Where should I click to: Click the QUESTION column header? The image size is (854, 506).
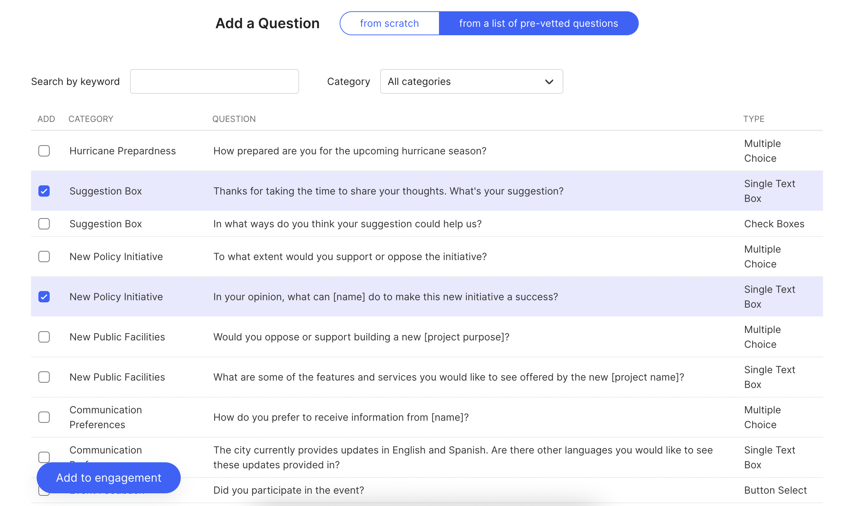234,119
